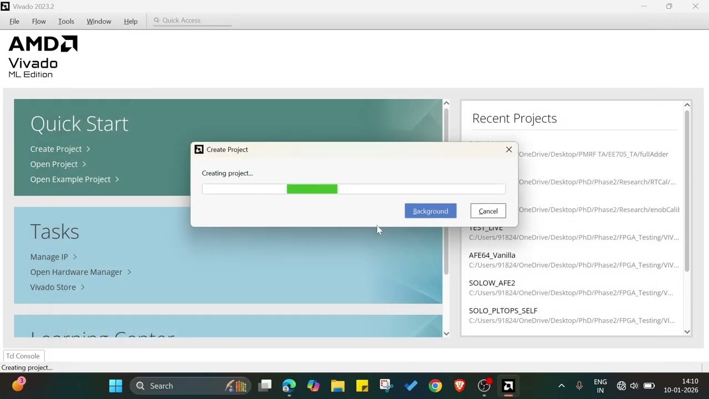Viewport: 709px width, 399px height.
Task: Open Snipping Tool from the taskbar
Action: tap(387, 386)
